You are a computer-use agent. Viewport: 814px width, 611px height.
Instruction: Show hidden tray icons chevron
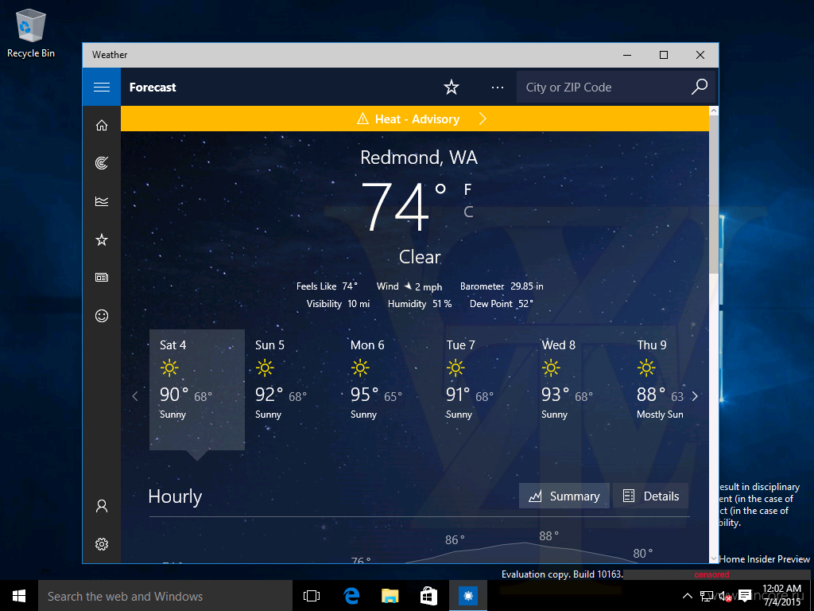[x=688, y=596]
